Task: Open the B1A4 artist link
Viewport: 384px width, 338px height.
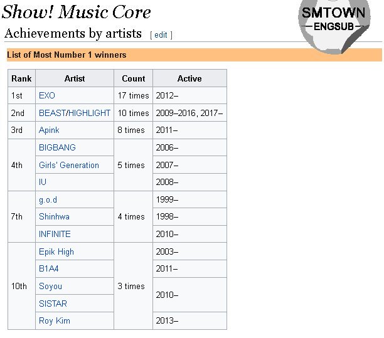Action: pyautogui.click(x=49, y=269)
